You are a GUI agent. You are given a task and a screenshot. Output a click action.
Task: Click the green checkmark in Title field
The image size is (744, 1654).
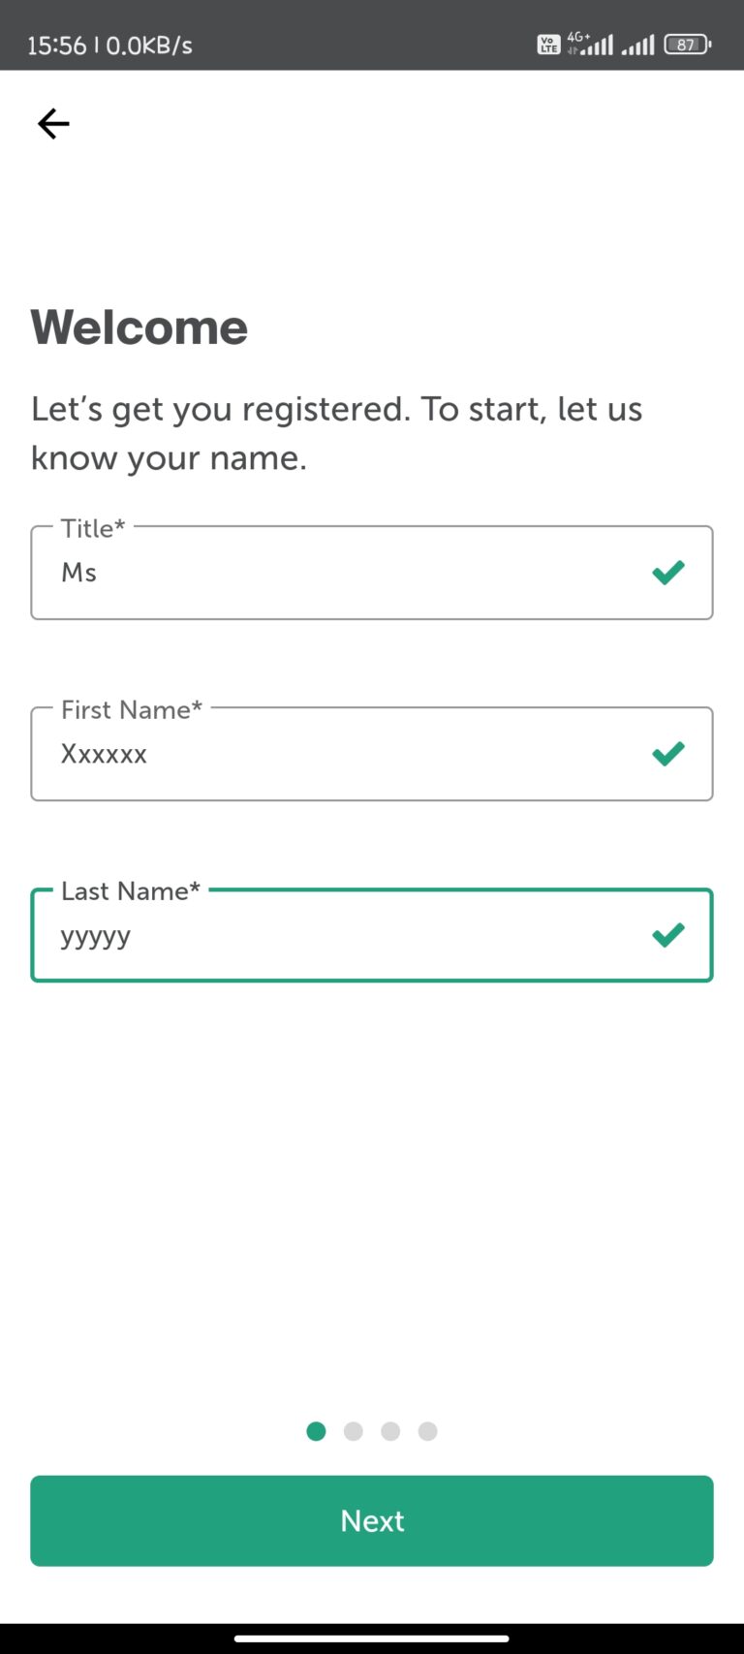pos(668,573)
